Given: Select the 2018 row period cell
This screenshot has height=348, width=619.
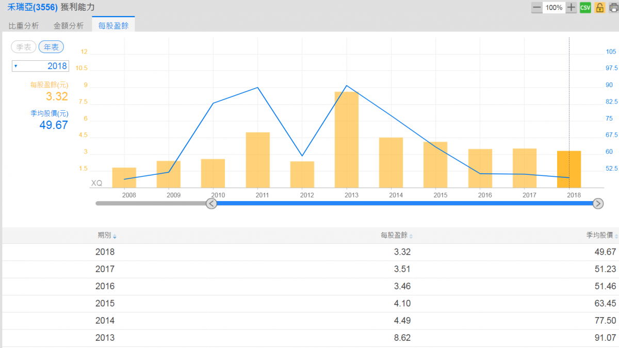Looking at the screenshot, I should pos(105,252).
